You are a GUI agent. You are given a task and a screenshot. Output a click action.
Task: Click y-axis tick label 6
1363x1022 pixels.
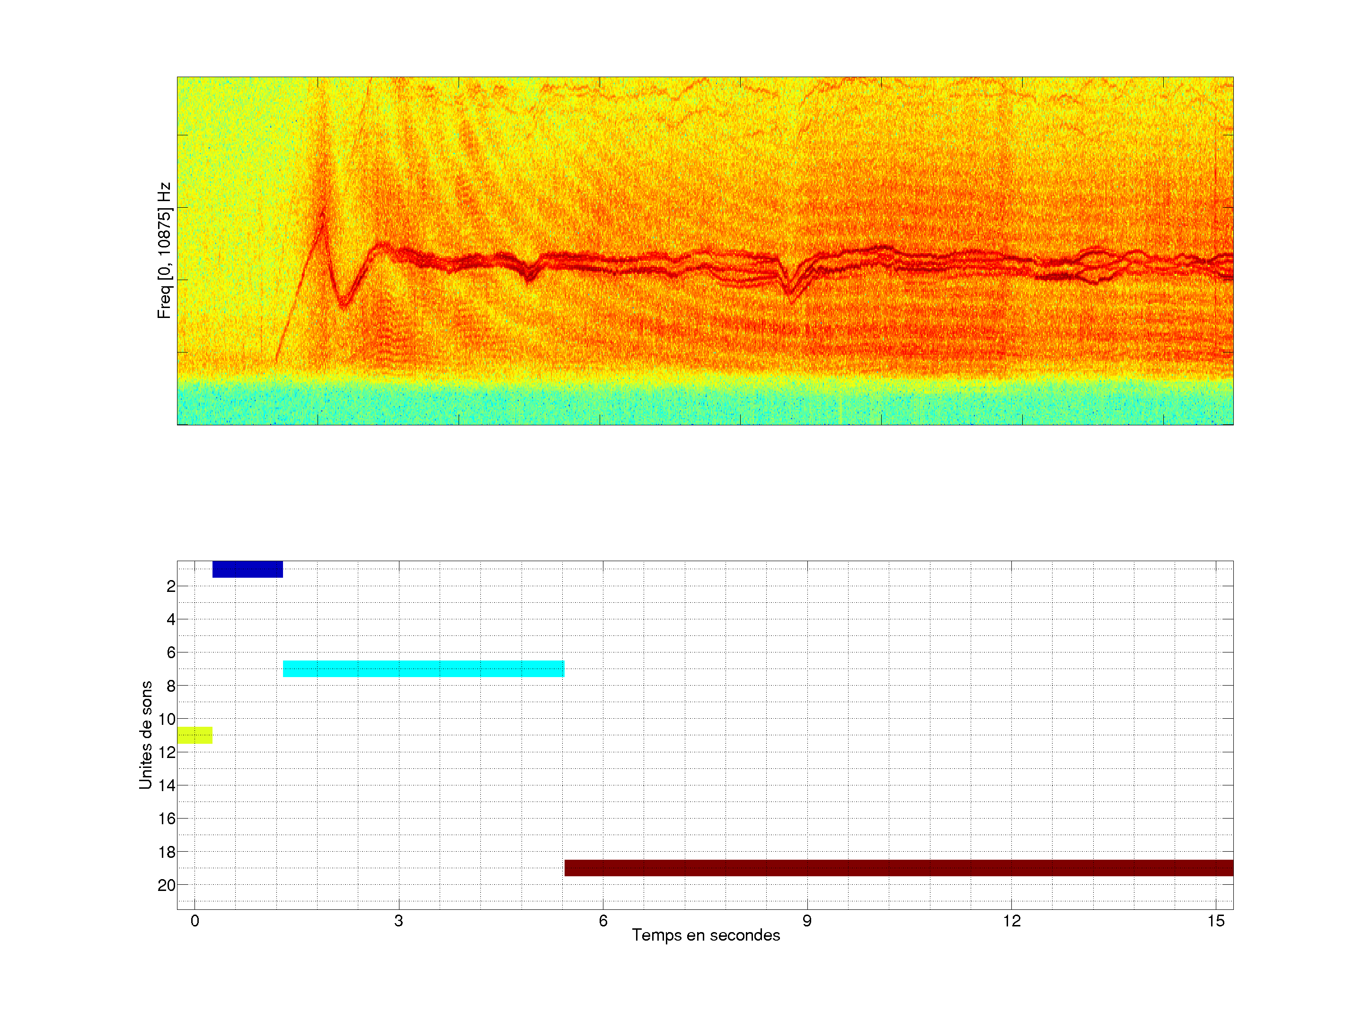click(x=171, y=652)
